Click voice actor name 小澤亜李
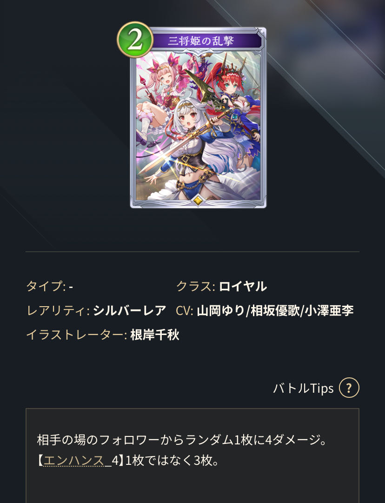 click(x=329, y=310)
